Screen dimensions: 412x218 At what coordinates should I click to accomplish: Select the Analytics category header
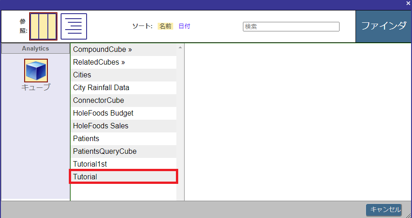(x=36, y=49)
